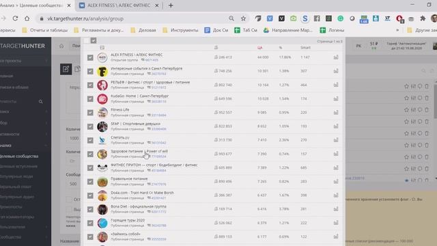Uncheck Слетать.ру row checkbox
Image resolution: width=437 pixels, height=246 pixels.
[x=90, y=140]
